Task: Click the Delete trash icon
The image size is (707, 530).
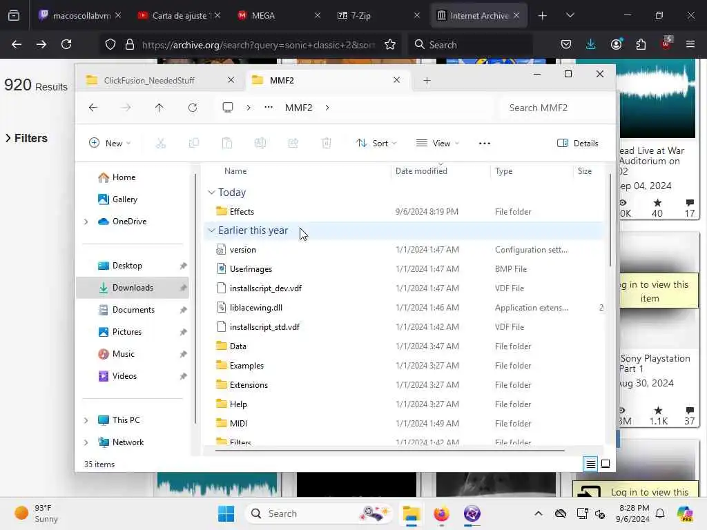Action: 327,144
